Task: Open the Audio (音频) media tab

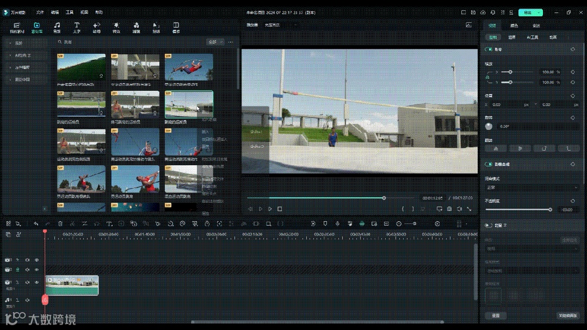Action: click(57, 27)
